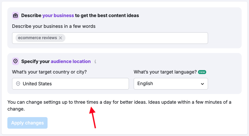Click the briefcase business icon
The image size is (249, 136).
[15, 15]
